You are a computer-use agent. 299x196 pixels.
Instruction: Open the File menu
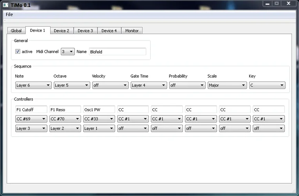pos(9,15)
